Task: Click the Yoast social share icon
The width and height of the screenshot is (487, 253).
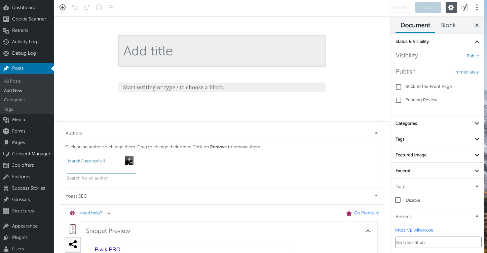Action: (73, 244)
